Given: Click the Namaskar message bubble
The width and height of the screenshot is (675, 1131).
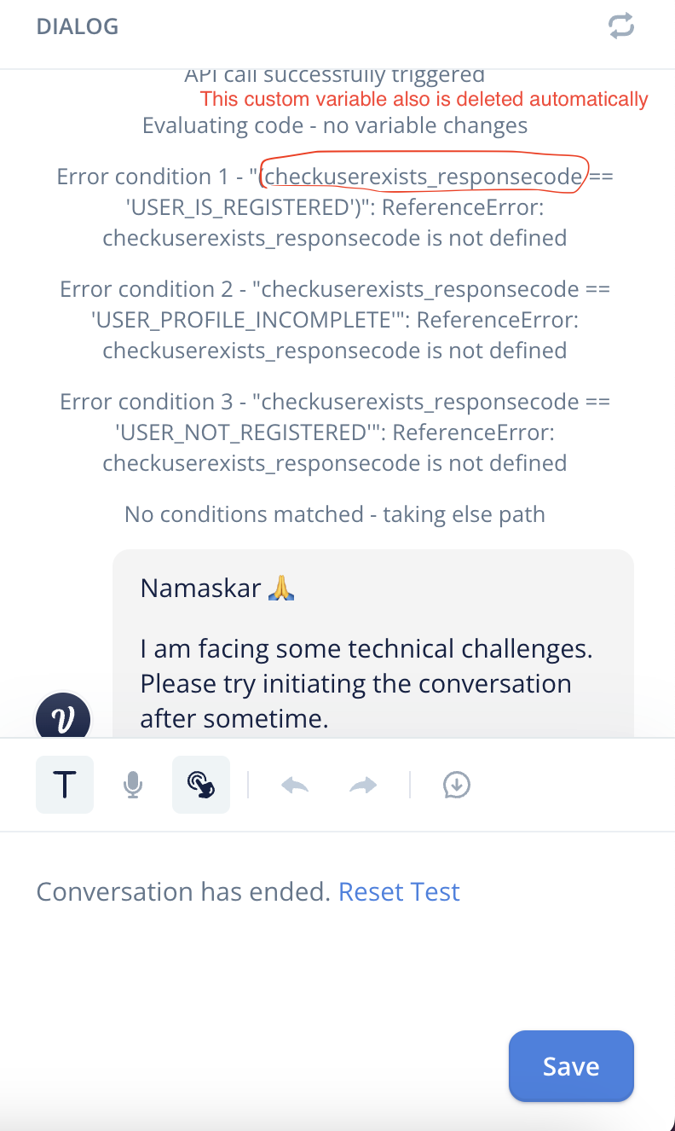Looking at the screenshot, I should 373,643.
